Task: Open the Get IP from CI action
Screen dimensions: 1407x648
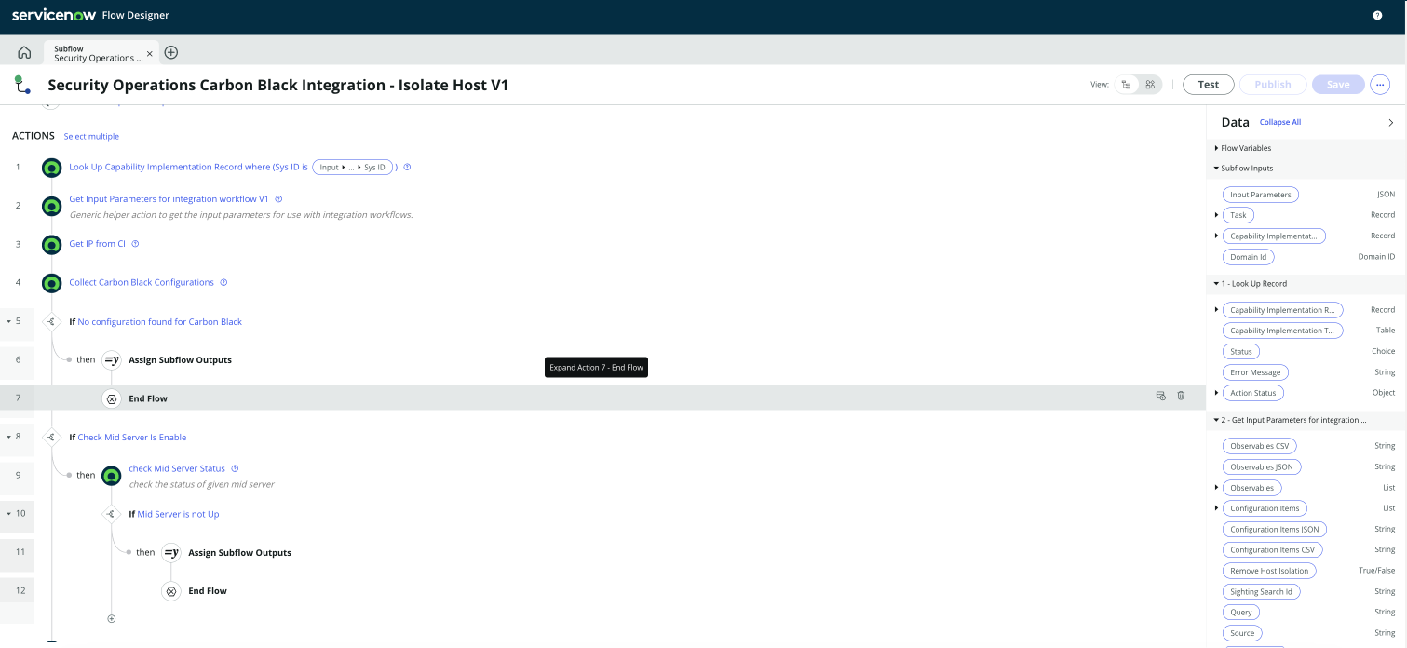Action: click(98, 244)
